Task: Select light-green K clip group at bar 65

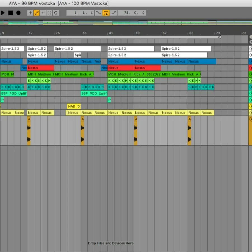Action: pos(194,81)
